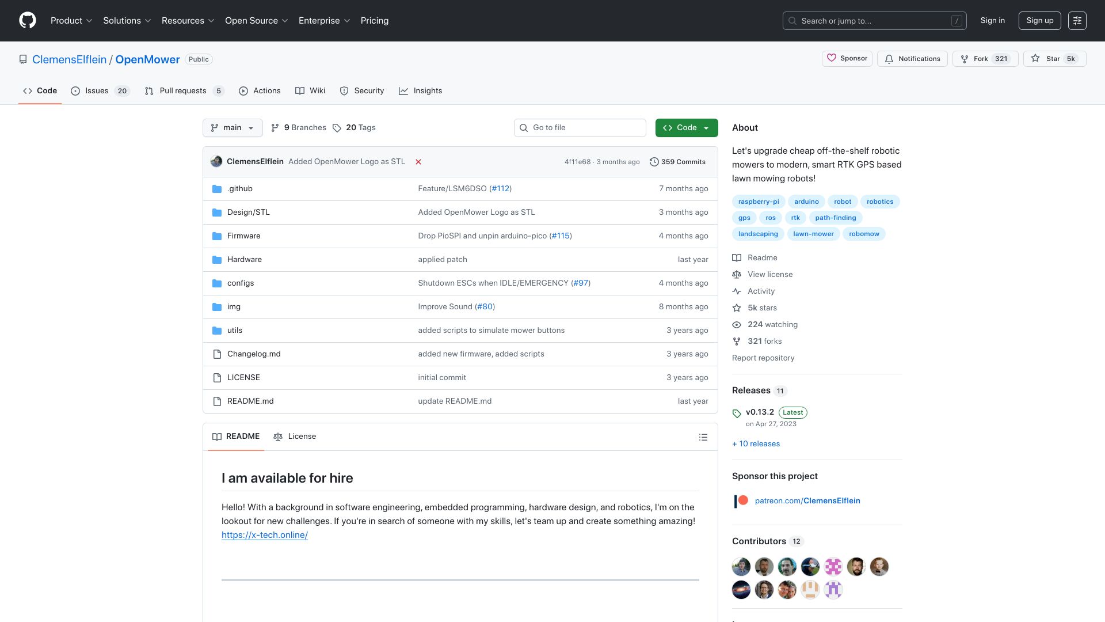Switch to License tab in README panel
This screenshot has height=622, width=1105.
(295, 437)
